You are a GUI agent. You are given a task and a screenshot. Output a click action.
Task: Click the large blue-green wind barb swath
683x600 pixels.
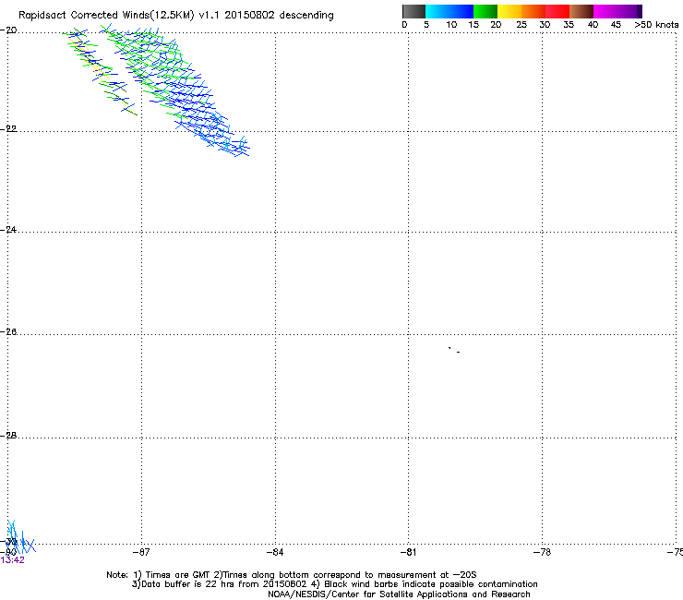click(174, 90)
